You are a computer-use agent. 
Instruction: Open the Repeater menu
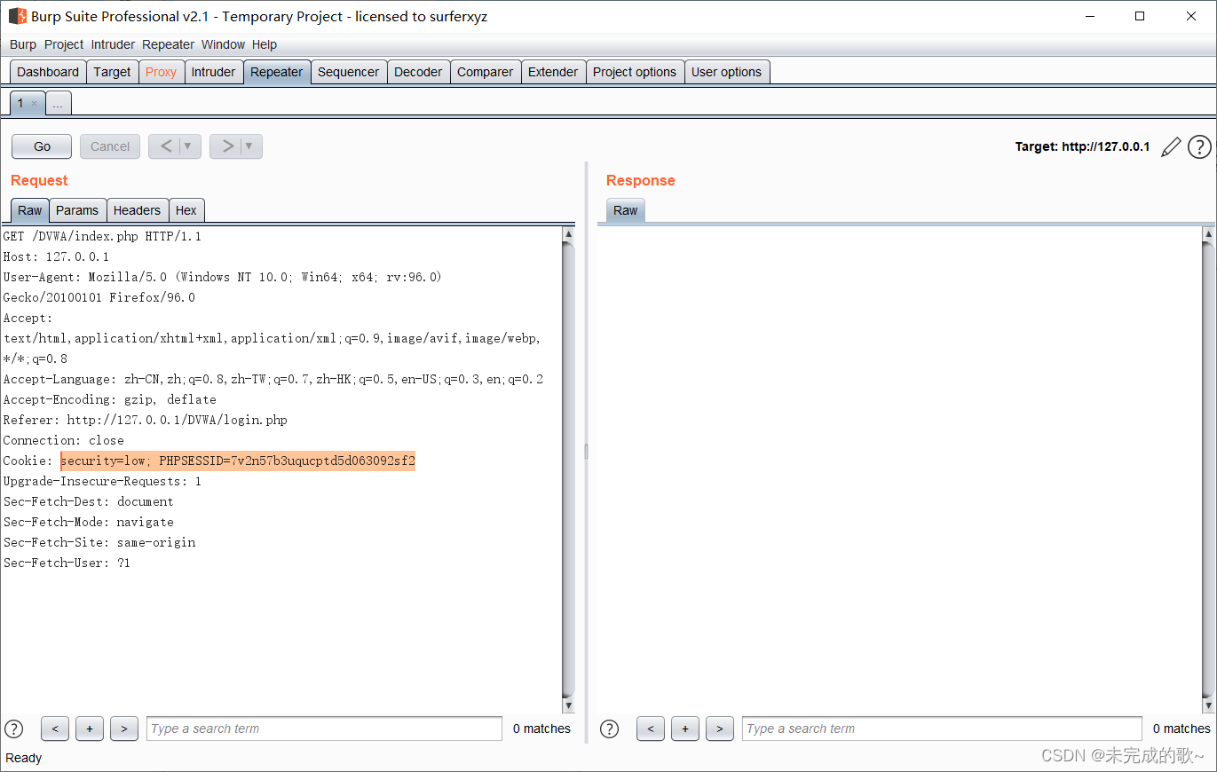point(168,44)
